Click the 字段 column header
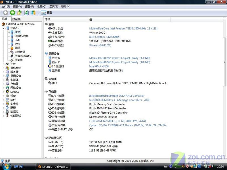The width and height of the screenshot is (227, 170). click(66, 19)
